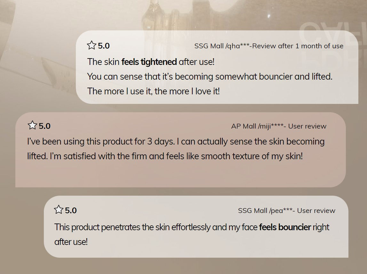Screen dimensions: 367x274
Task: Click the star icon in pea*** review
Action: coord(59,210)
